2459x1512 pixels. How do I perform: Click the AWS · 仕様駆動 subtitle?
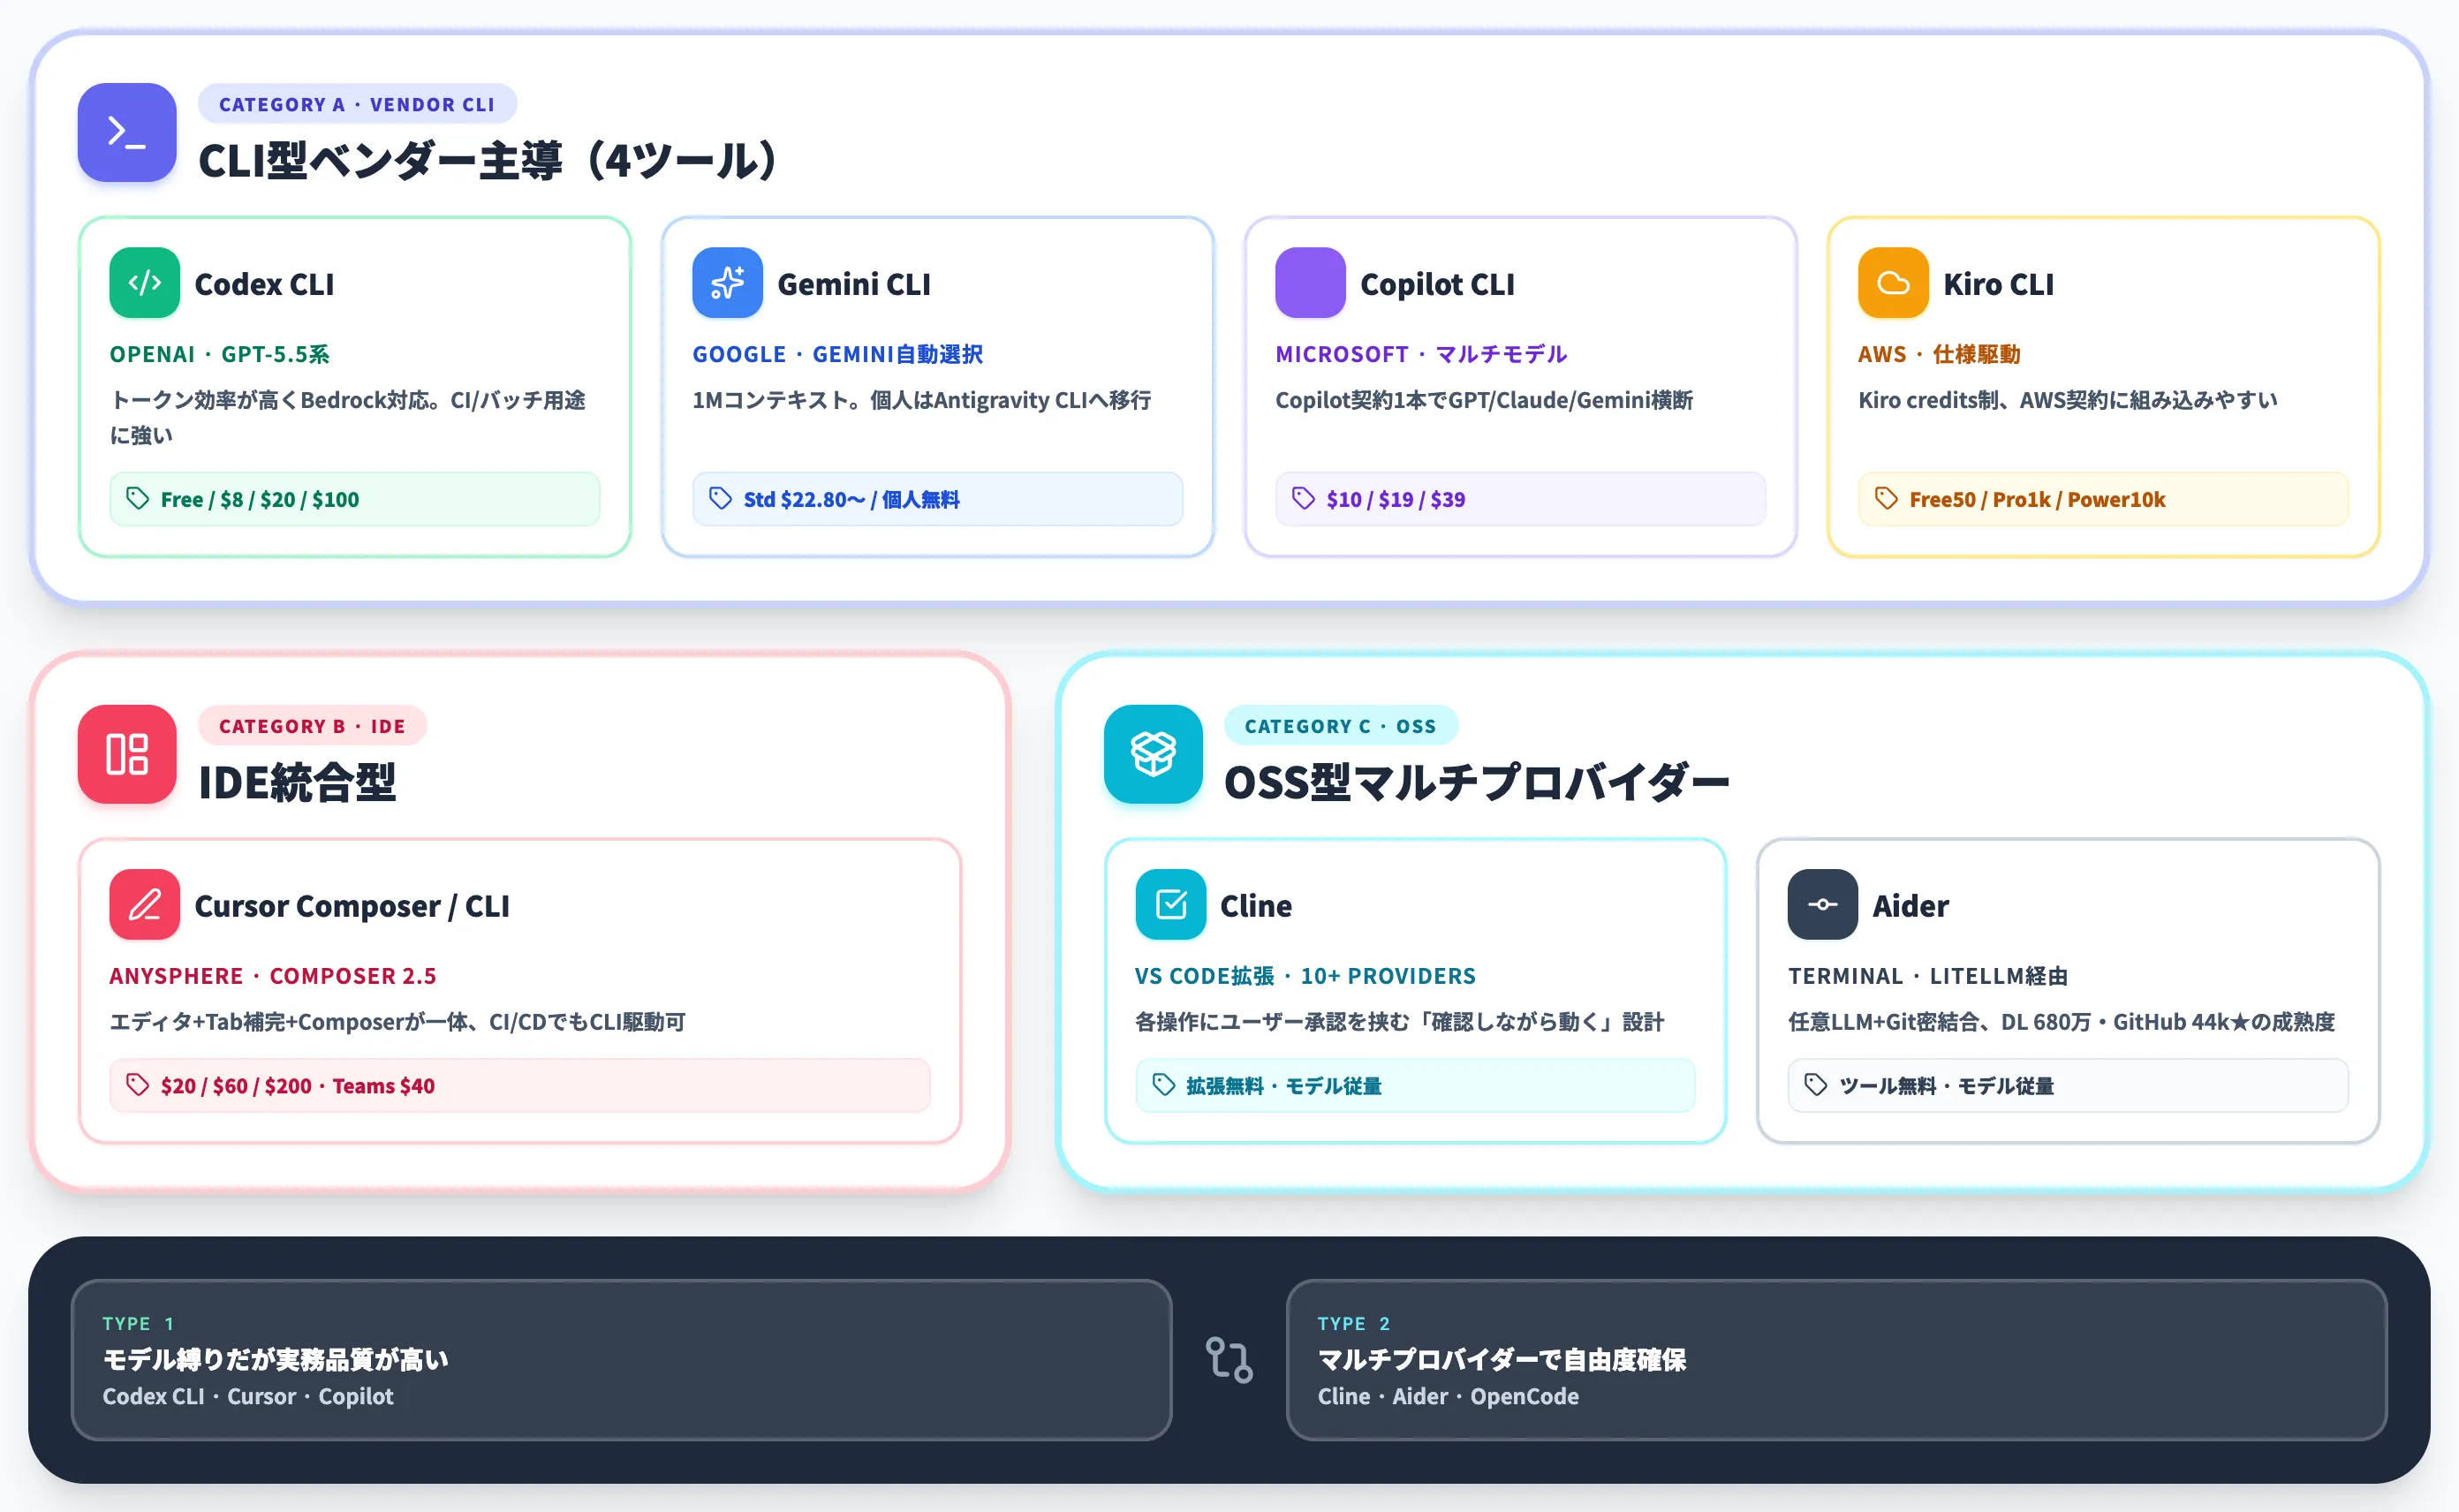point(1939,354)
